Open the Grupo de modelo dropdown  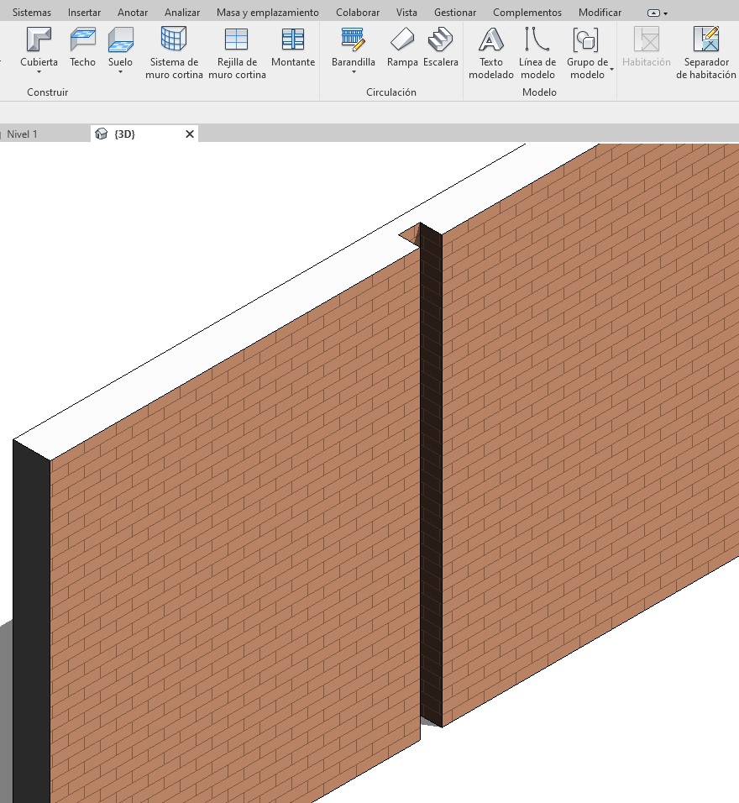(x=611, y=69)
